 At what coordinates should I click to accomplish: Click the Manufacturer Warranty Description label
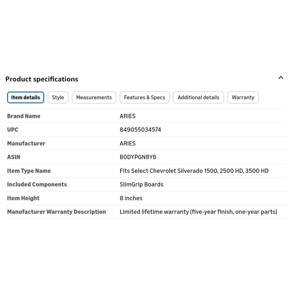coord(56,212)
